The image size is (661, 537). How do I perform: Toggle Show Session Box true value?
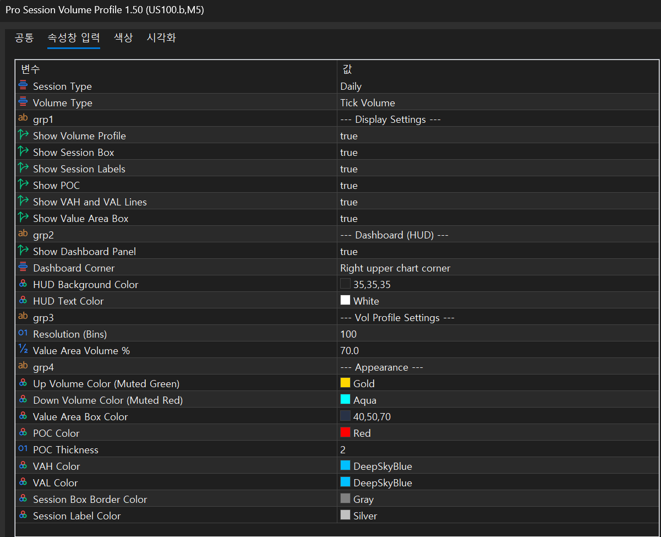pos(349,153)
